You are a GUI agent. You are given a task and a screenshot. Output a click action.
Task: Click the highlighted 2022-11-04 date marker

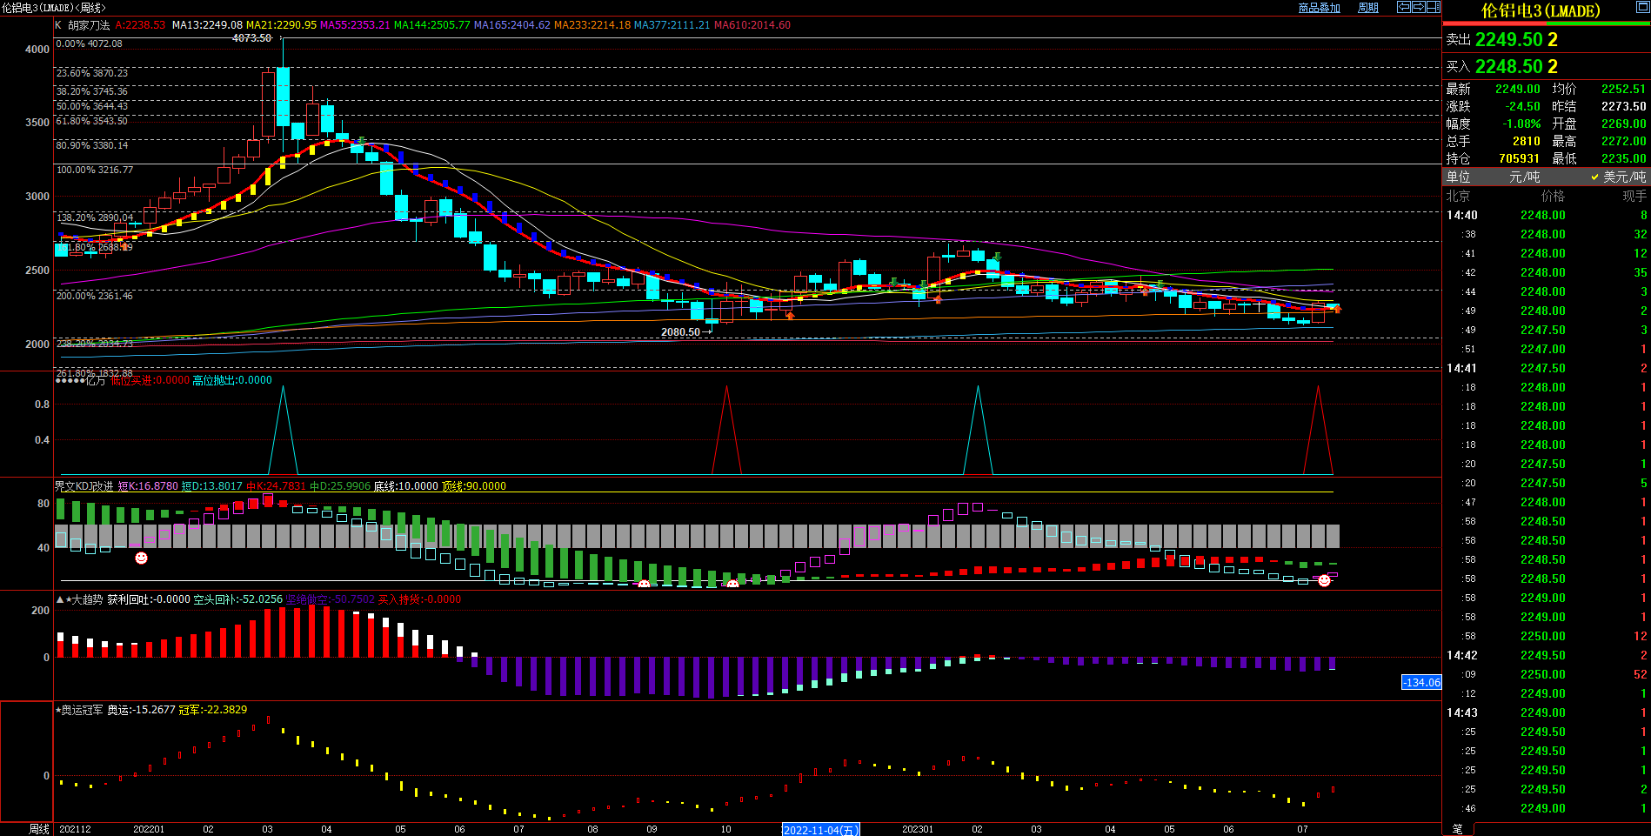(820, 830)
